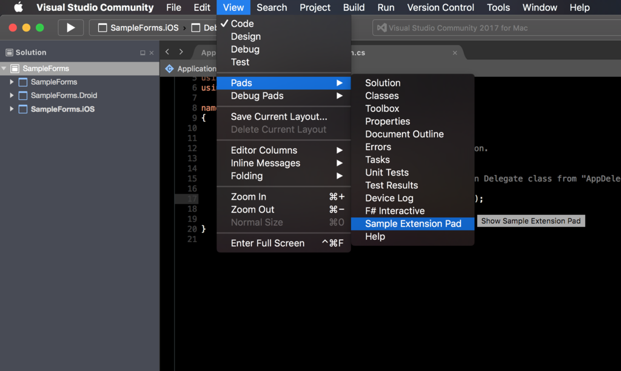Click the Application breadcrumb label
Screen dimensions: 621x371
point(196,68)
